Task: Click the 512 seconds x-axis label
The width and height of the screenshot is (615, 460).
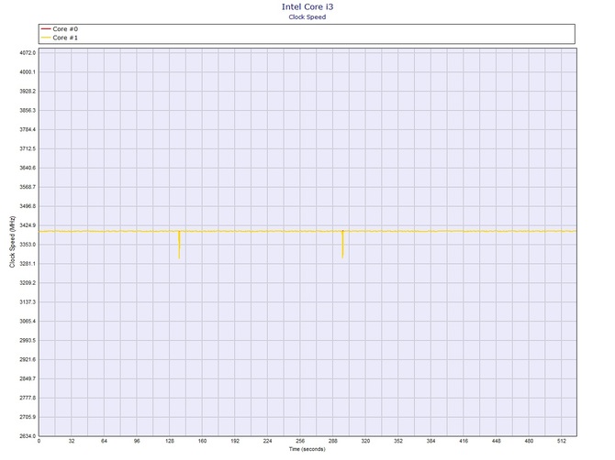Action: pyautogui.click(x=562, y=441)
